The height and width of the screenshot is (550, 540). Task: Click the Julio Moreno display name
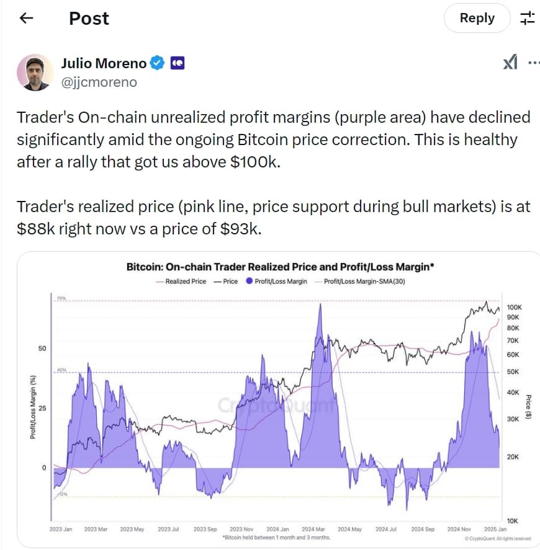[104, 63]
